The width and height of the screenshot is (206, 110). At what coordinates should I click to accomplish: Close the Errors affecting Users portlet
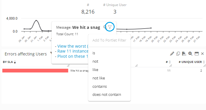click(x=202, y=54)
